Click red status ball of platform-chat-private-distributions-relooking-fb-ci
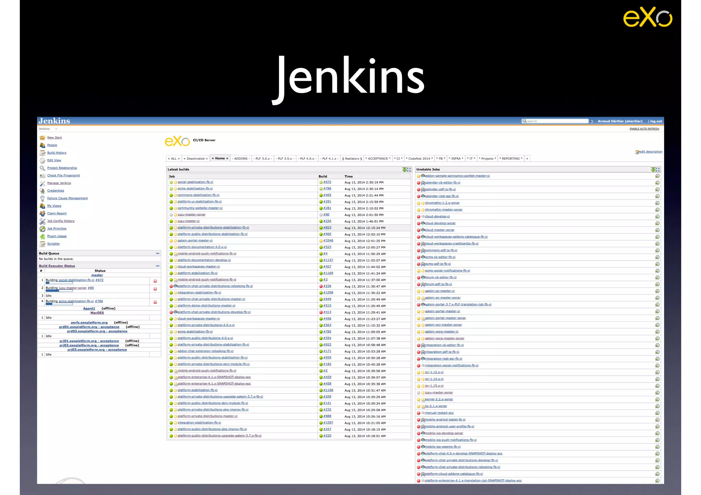 171,286
